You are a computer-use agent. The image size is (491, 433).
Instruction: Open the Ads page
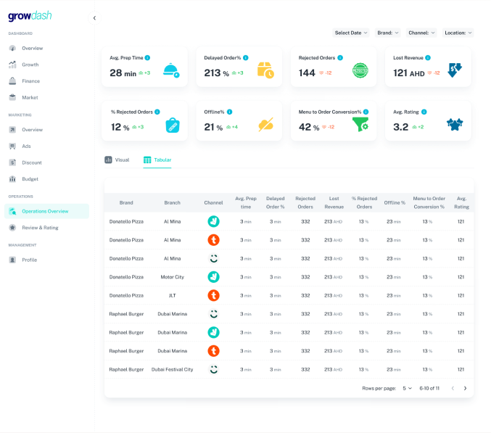26,147
